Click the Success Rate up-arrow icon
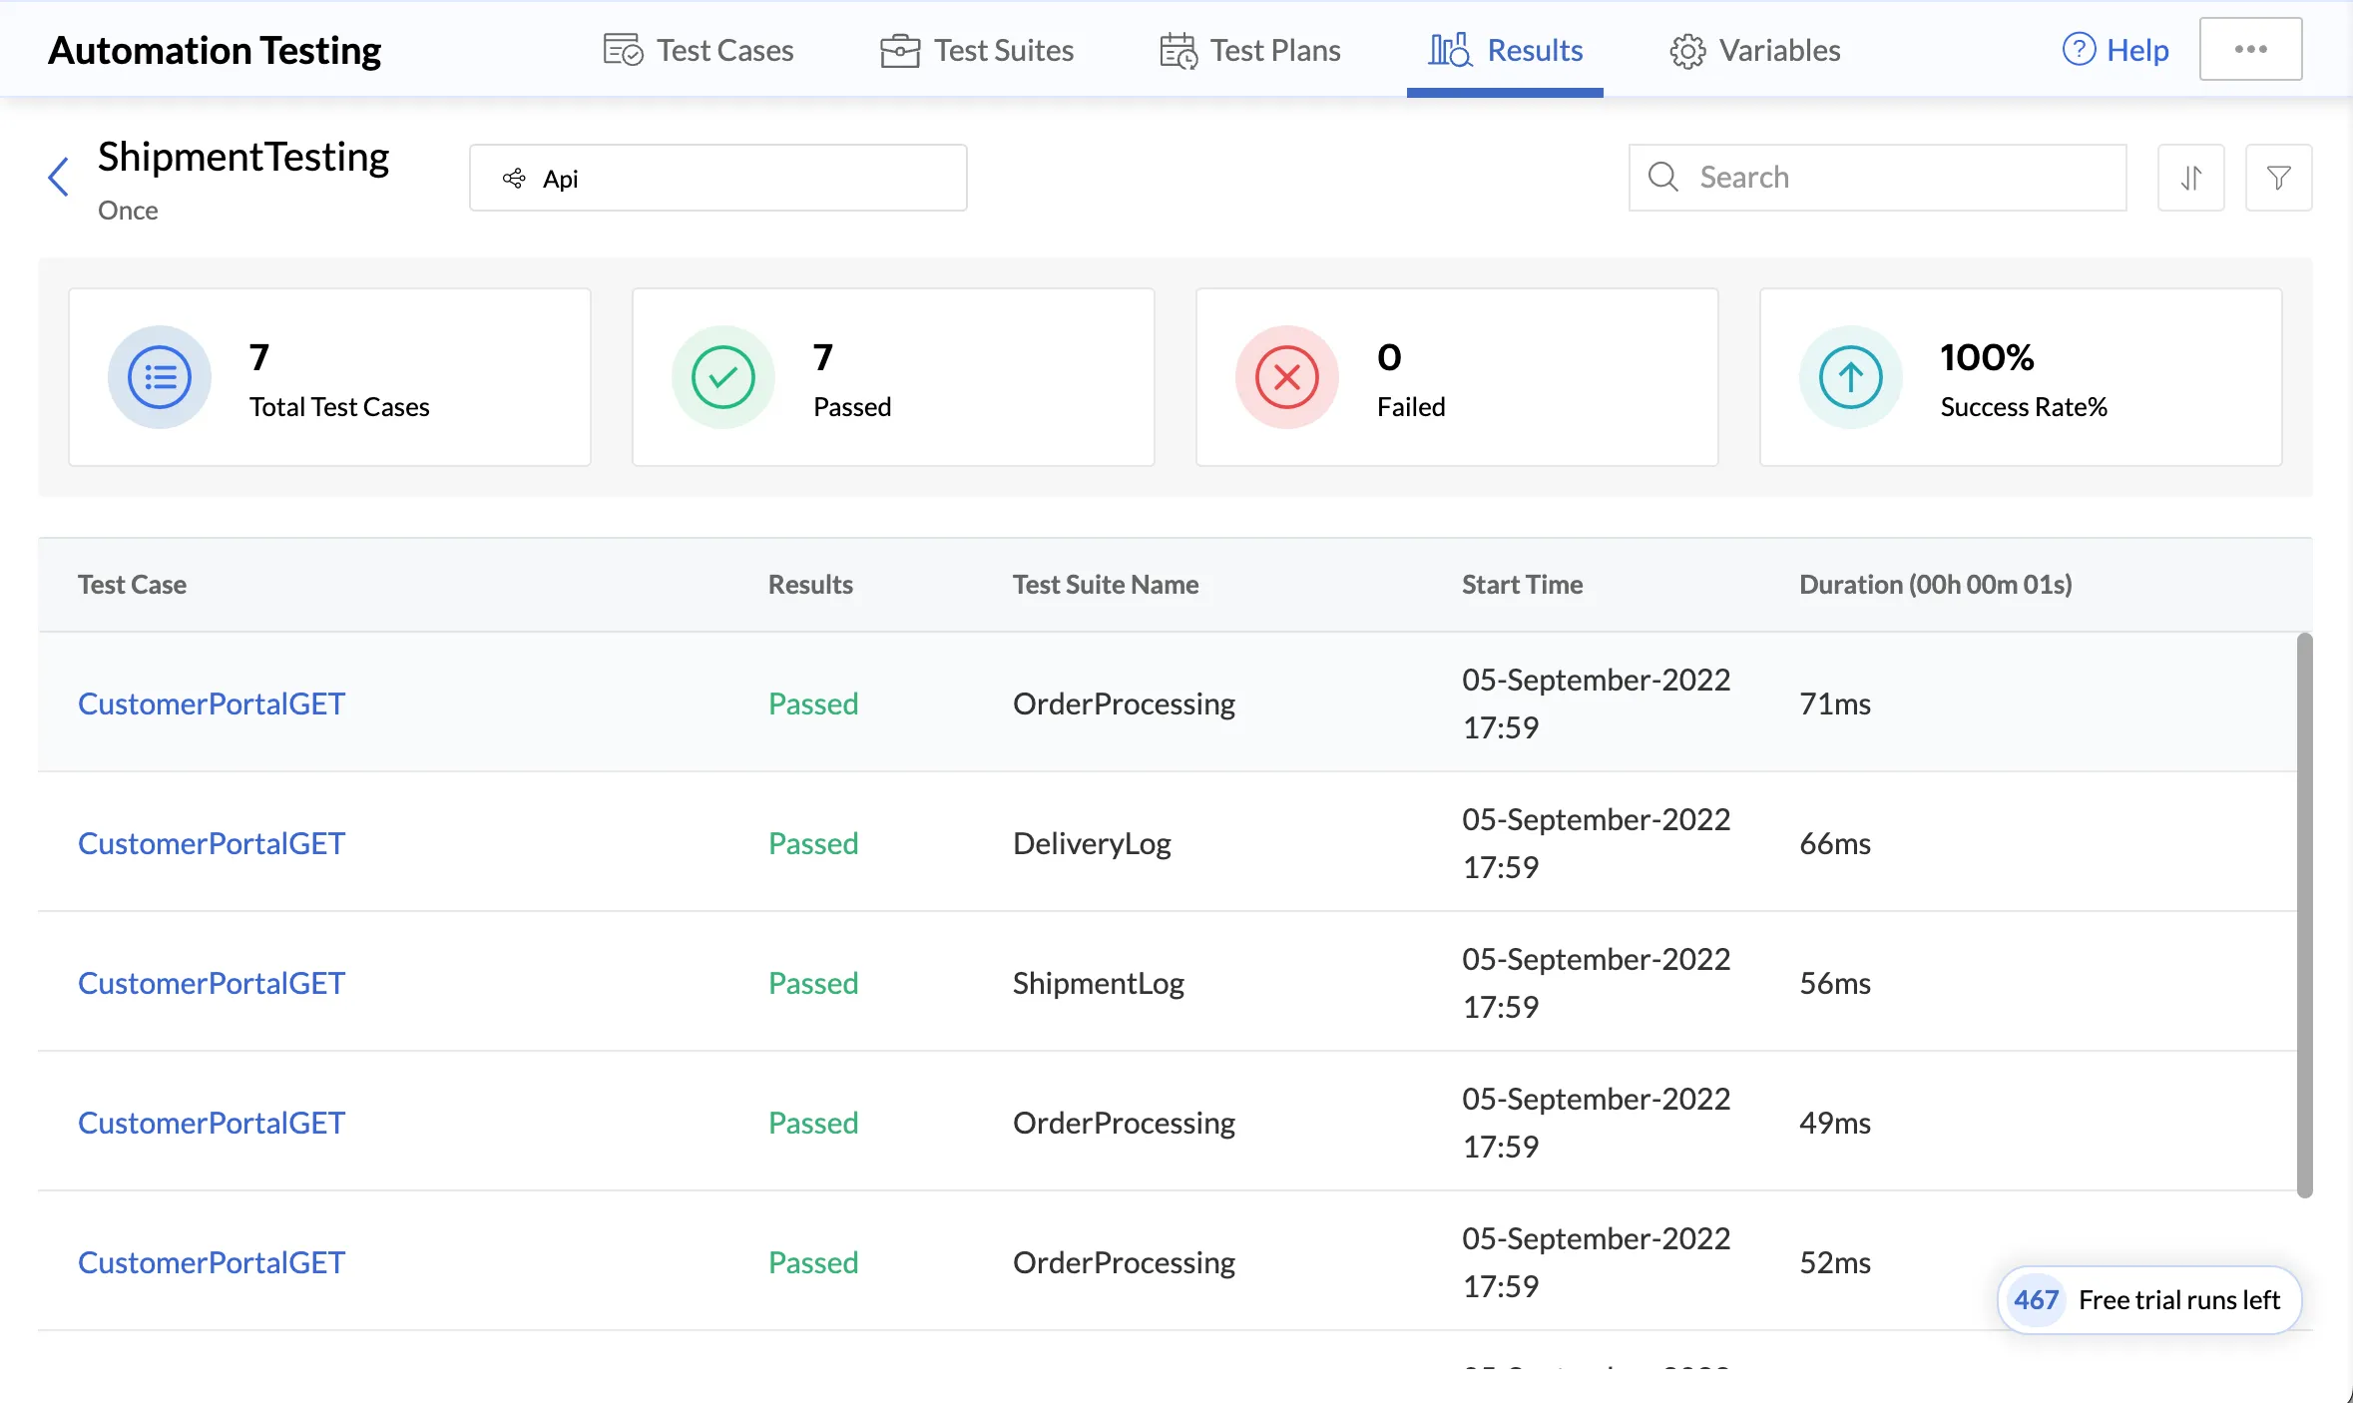The width and height of the screenshot is (2353, 1403). (x=1851, y=377)
